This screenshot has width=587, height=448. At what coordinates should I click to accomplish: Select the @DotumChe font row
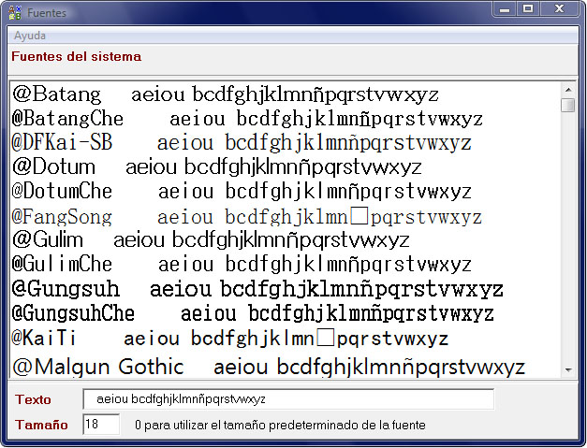(x=286, y=191)
